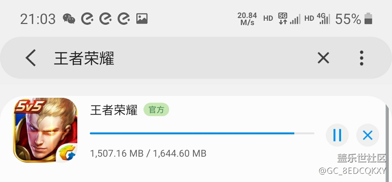
Task: Tap the second browser notification icon
Action: tap(105, 19)
